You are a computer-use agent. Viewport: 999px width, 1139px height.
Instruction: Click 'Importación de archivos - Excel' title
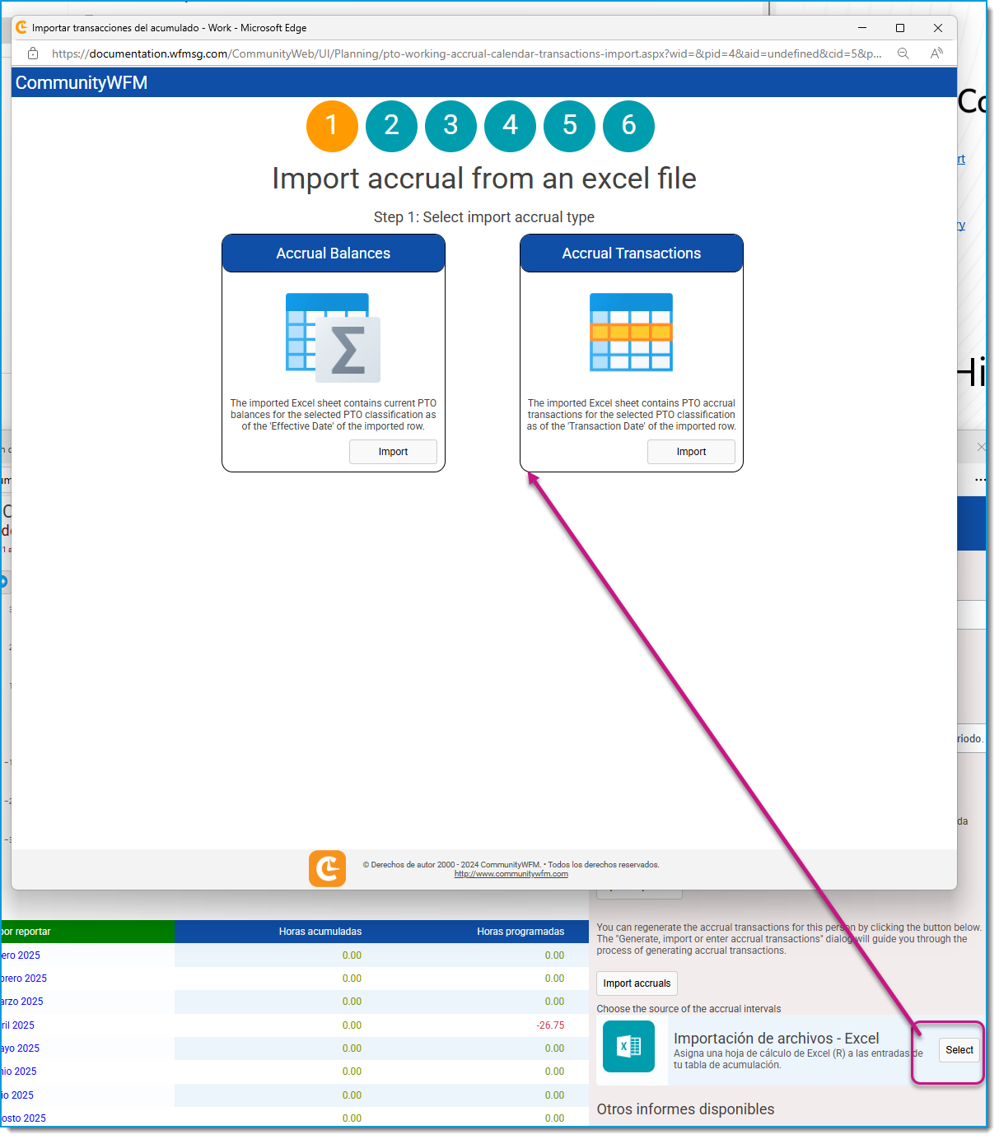(776, 1039)
